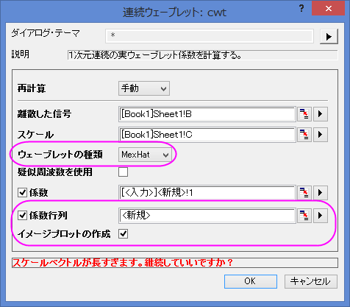The width and height of the screenshot is (350, 307).
Task: Click range selector icon for 係数行列
Action: pos(304,216)
